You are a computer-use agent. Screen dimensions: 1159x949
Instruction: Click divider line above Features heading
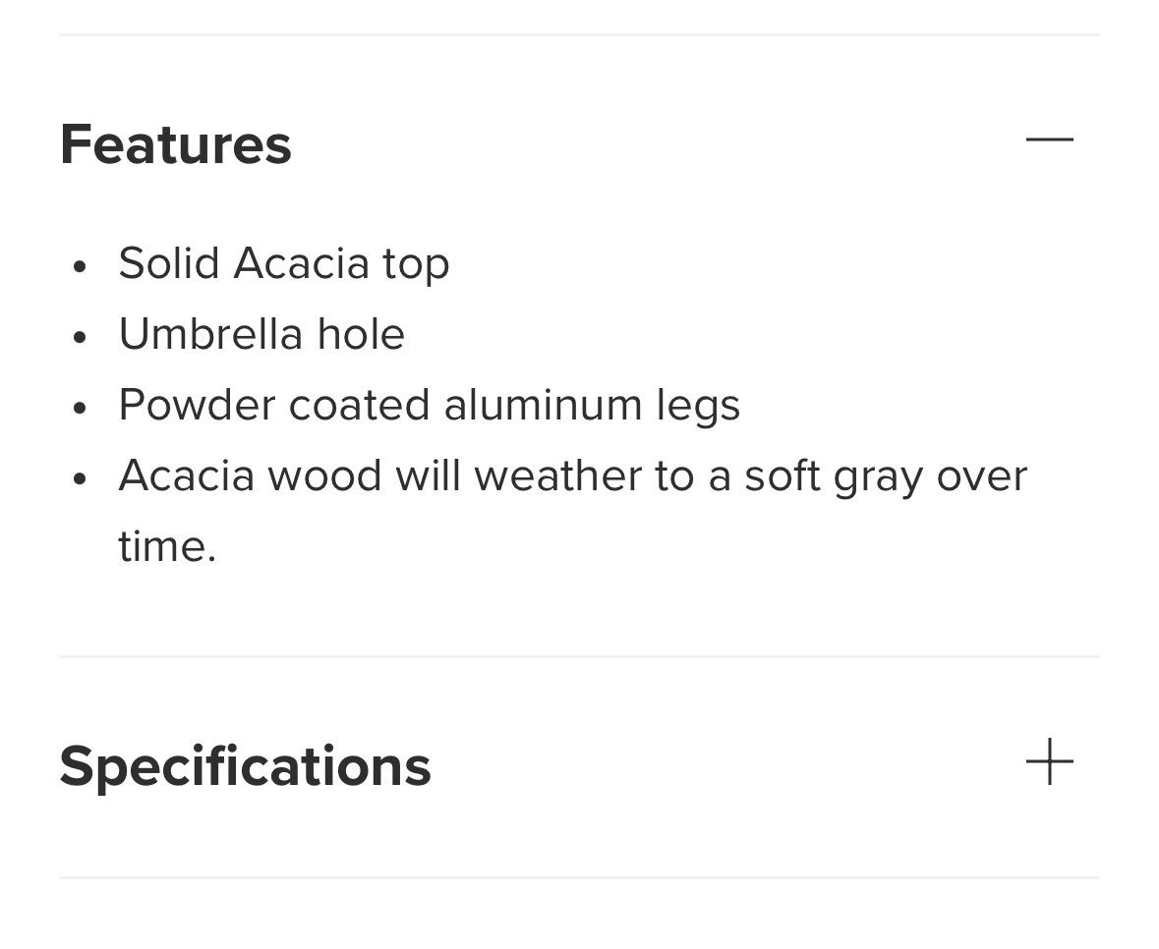tap(579, 35)
